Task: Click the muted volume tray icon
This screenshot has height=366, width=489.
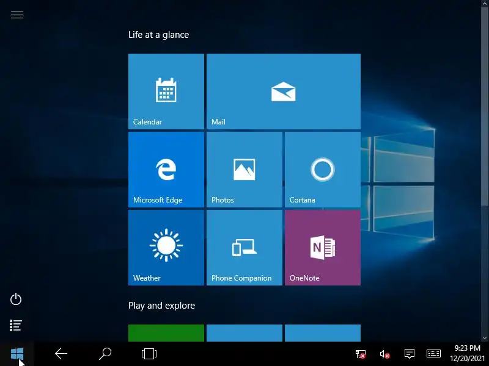Action: coord(385,354)
